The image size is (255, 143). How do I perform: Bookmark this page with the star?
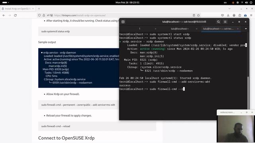point(198,15)
